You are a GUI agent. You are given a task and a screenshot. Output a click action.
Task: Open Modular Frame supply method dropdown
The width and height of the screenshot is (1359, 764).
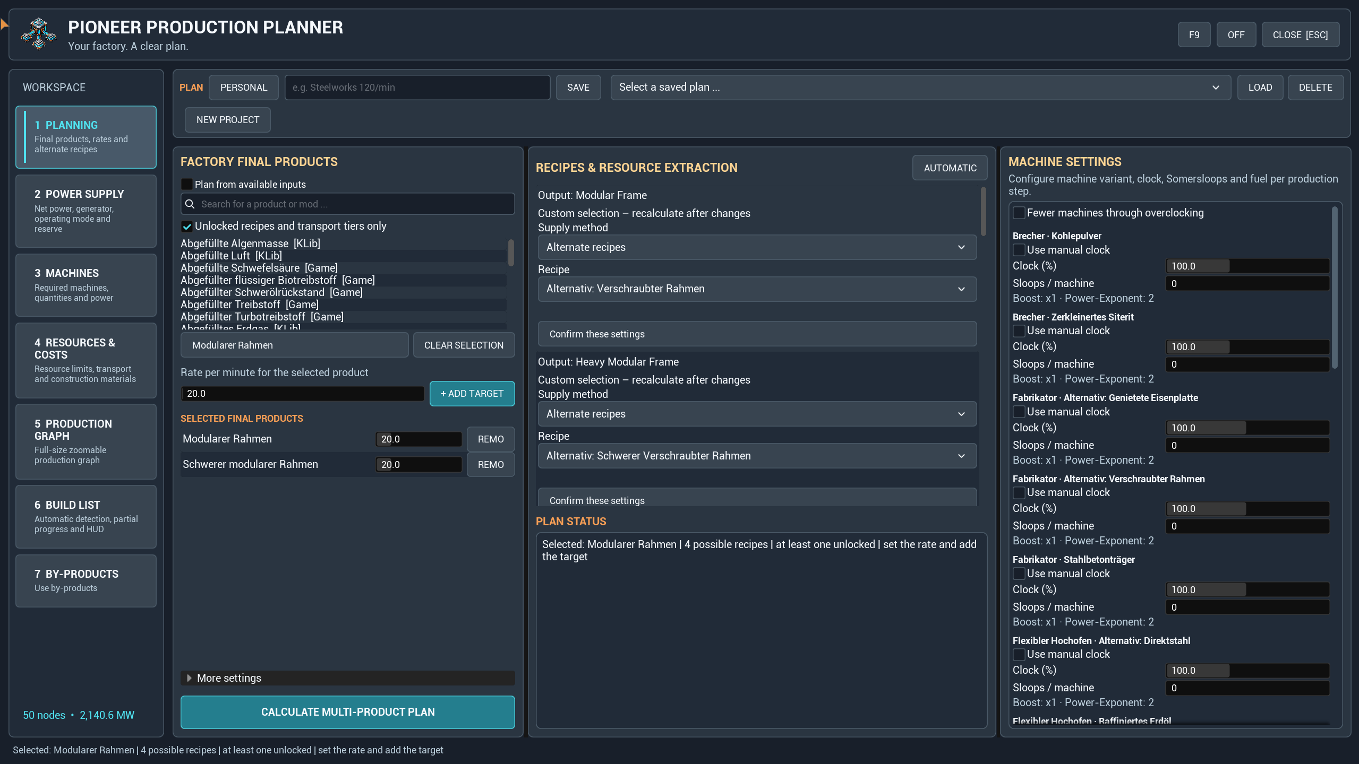757,247
